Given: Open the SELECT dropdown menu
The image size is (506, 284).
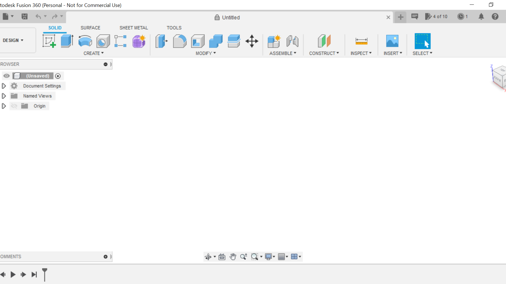Looking at the screenshot, I should coord(422,53).
